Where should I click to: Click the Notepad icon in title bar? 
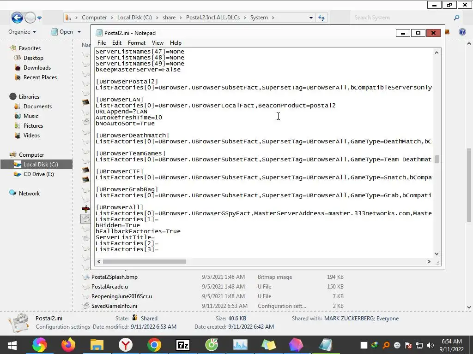pos(99,33)
